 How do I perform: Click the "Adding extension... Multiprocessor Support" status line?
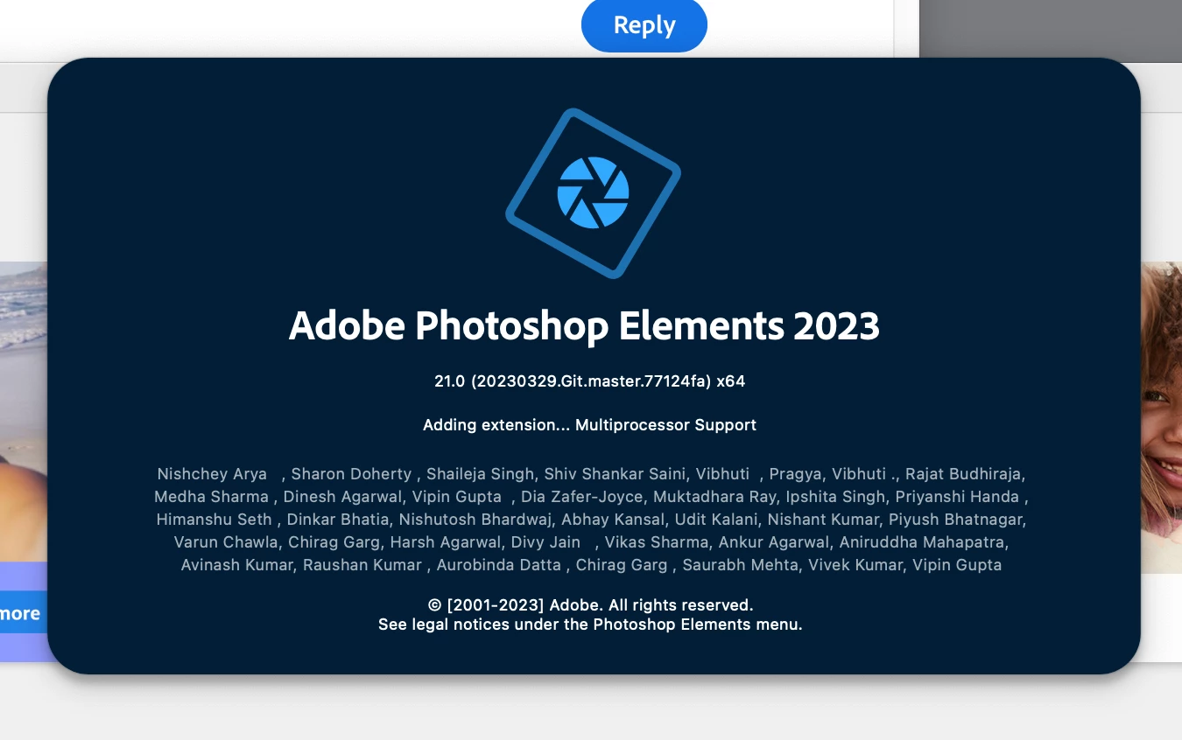click(x=589, y=425)
